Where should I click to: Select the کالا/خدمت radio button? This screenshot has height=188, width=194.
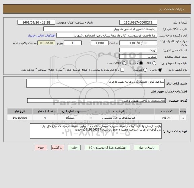coord(124,63)
